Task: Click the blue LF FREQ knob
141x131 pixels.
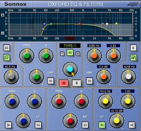Action: [x=12, y=101]
